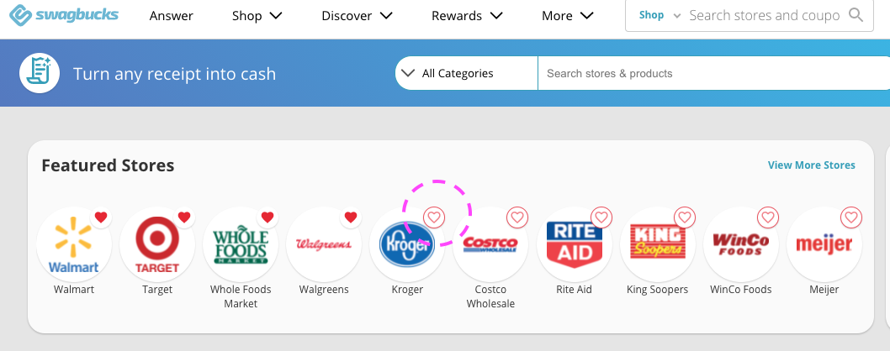The width and height of the screenshot is (890, 351).
Task: Expand the All Categories dropdown
Action: coord(466,73)
